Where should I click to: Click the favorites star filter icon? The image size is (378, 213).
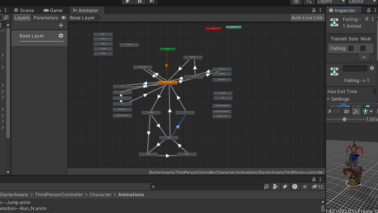(x=305, y=187)
